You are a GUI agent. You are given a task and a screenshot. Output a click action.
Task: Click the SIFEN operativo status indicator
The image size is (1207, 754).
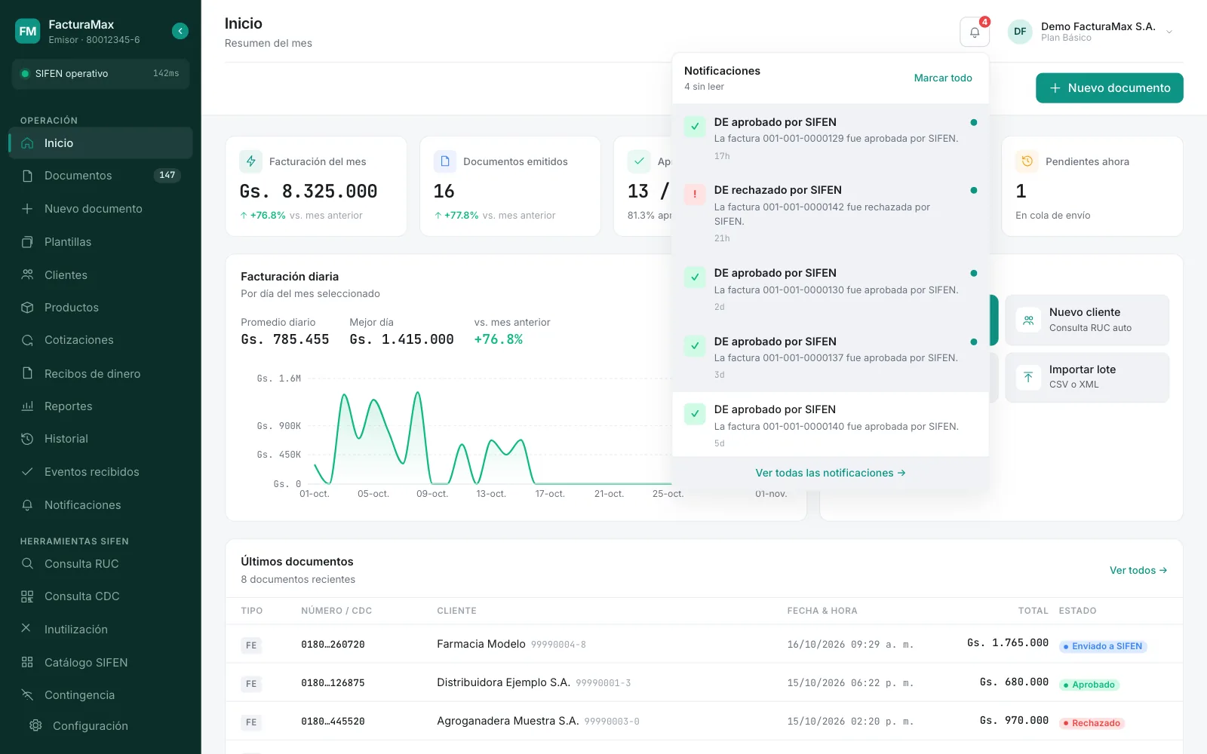coord(100,74)
